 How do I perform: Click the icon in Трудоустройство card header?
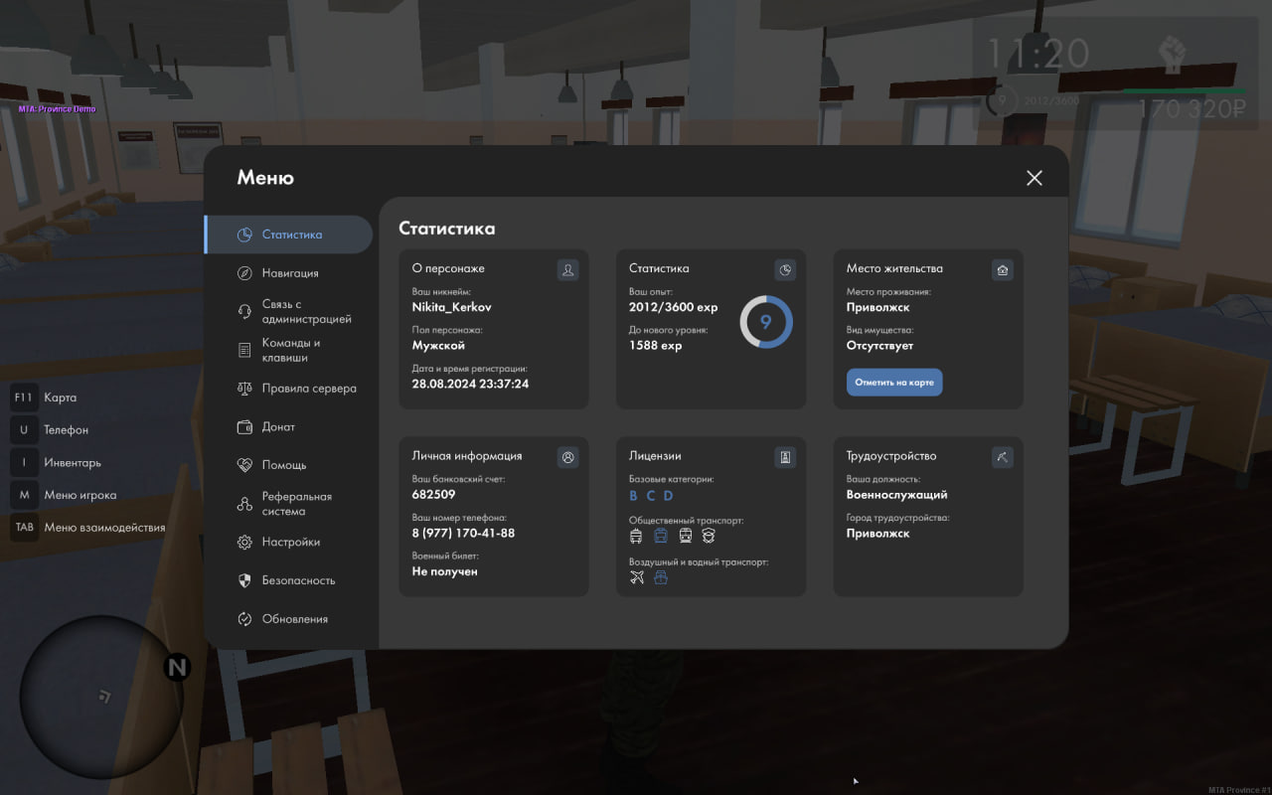pos(1002,457)
